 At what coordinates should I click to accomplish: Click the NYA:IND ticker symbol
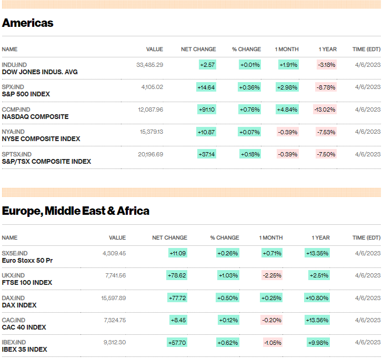click(13, 132)
